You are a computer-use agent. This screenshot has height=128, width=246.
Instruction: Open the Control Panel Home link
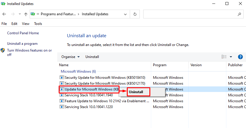coord(23,33)
